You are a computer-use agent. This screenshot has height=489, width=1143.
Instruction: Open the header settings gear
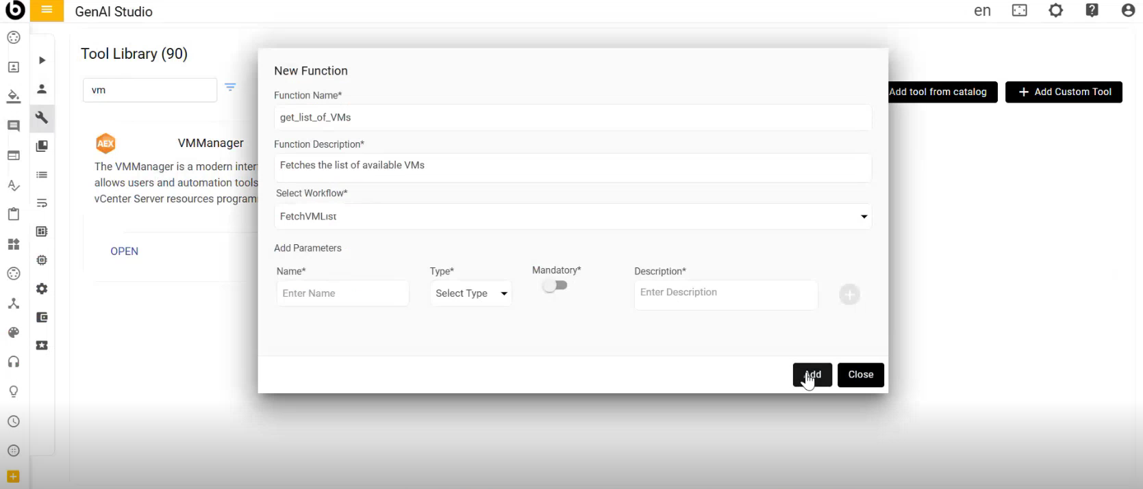[1055, 10]
